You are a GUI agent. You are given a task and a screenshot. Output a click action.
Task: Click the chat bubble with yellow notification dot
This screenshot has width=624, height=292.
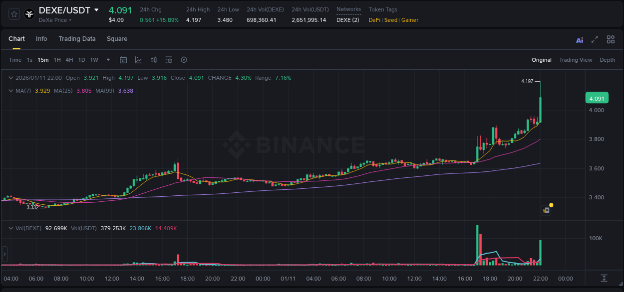point(546,209)
